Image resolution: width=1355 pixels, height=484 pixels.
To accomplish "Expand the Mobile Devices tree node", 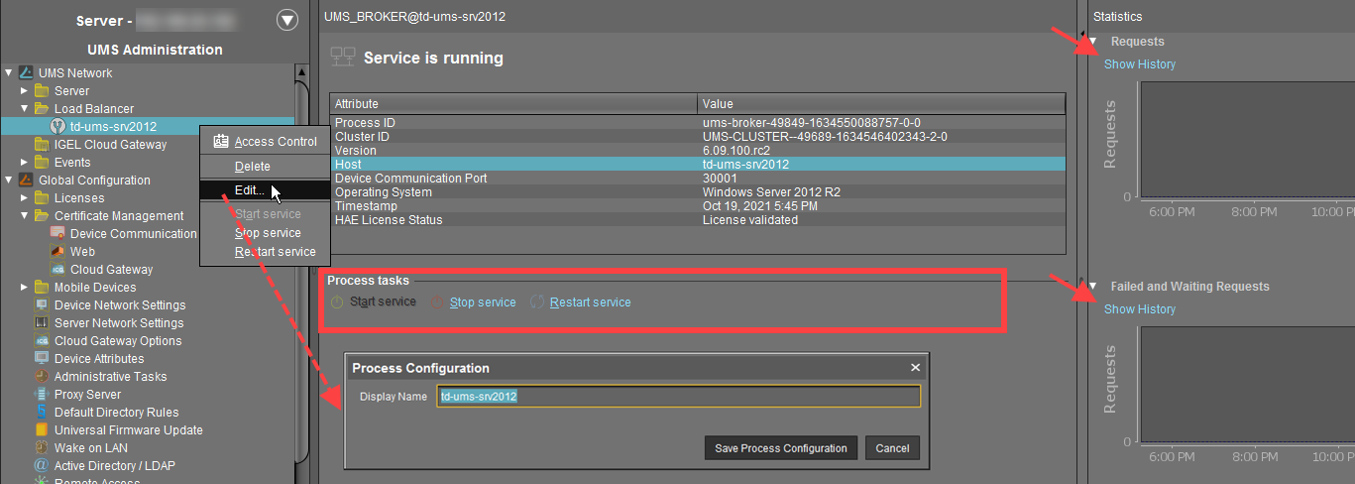I will click(x=26, y=288).
